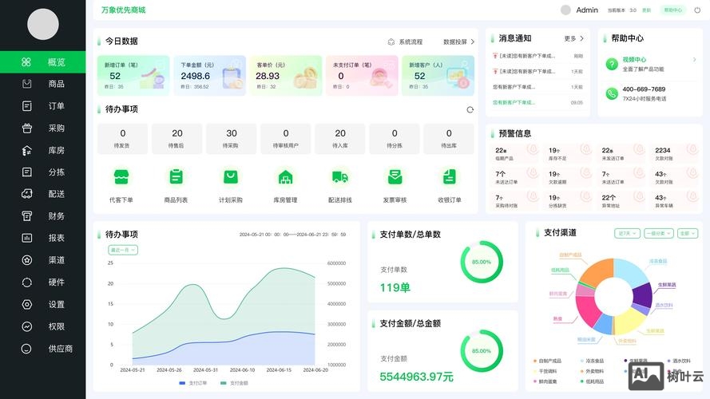Click the 硬件 hardware sidebar icon

point(26,282)
